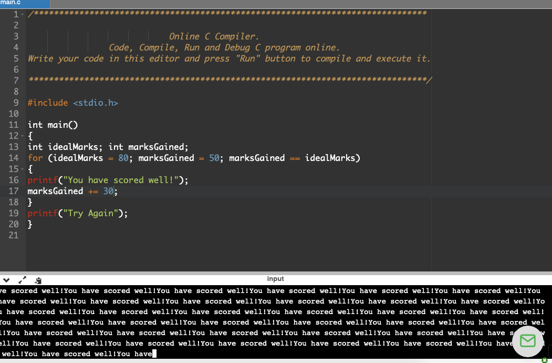Click the printf You have scored well line
Image resolution: width=552 pixels, height=363 pixels.
pos(108,180)
